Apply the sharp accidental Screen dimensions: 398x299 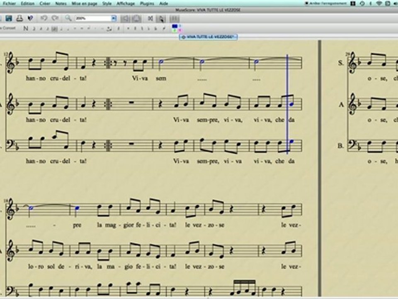pyautogui.click(x=135, y=29)
